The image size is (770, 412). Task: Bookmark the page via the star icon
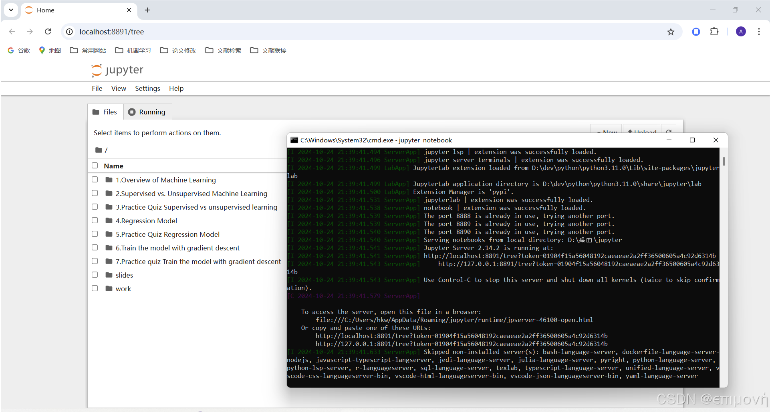[x=671, y=32]
